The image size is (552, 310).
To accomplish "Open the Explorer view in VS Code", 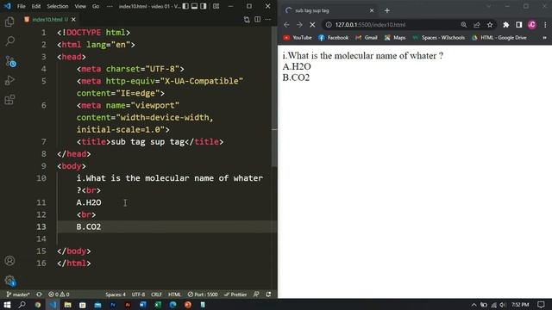I will coord(9,22).
